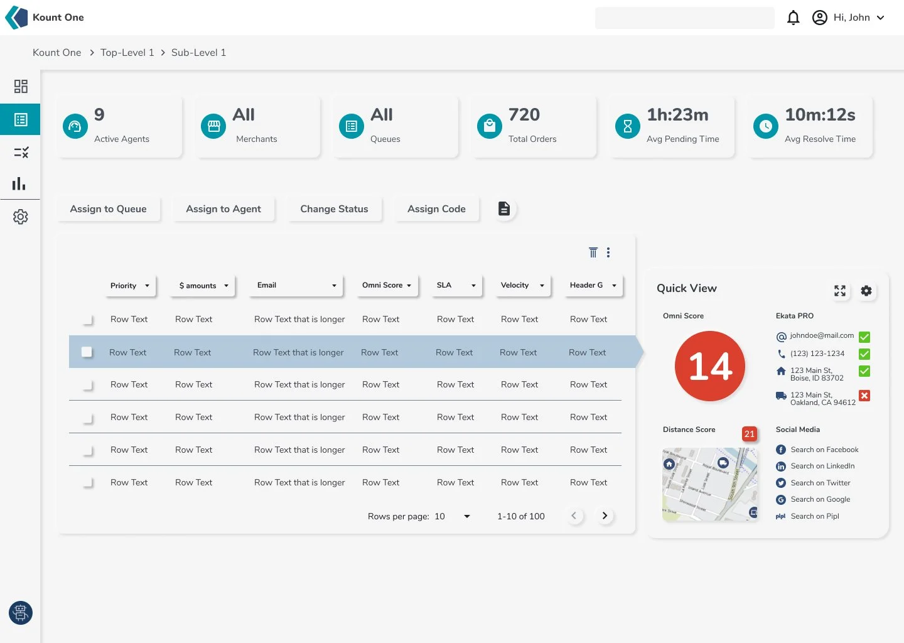Open the rules checklist sidebar icon

point(21,152)
